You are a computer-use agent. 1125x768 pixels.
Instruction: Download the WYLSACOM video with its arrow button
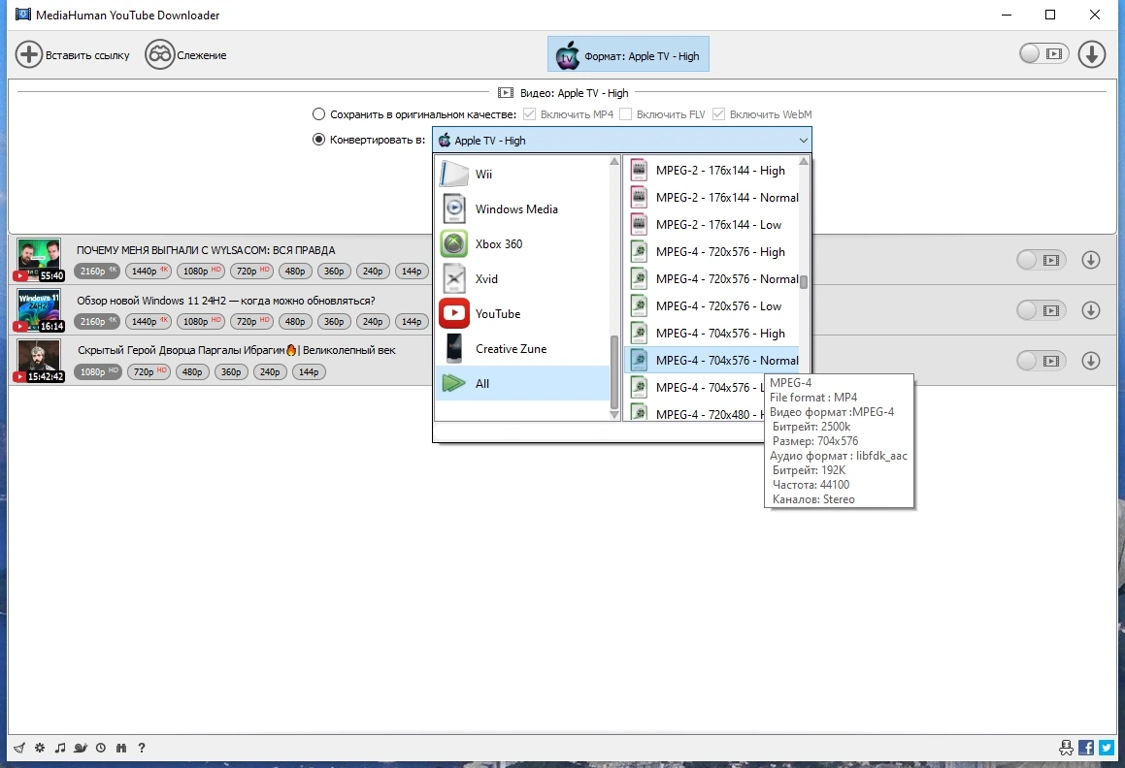coord(1091,260)
